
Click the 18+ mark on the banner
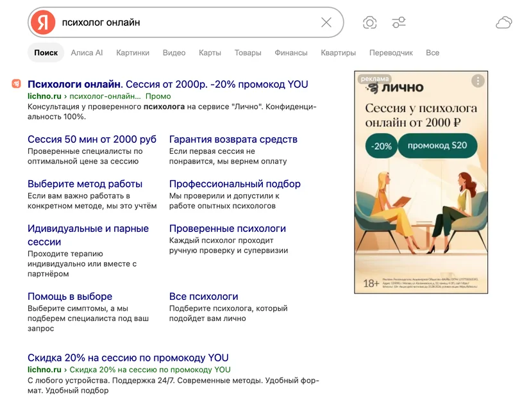click(371, 283)
